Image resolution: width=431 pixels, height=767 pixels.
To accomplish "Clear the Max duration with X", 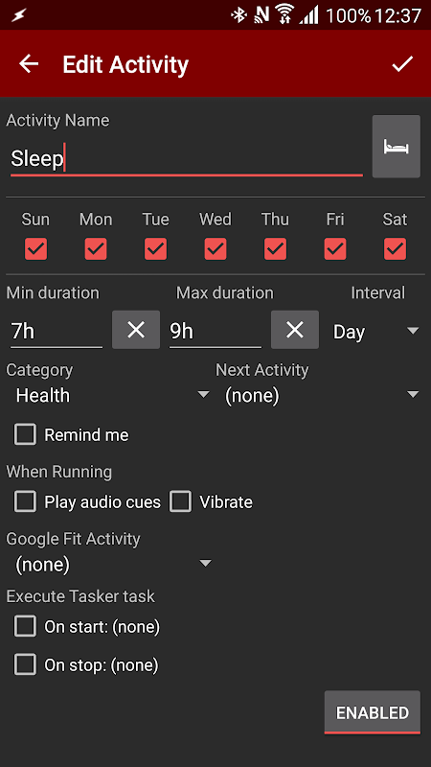I will coord(295,330).
